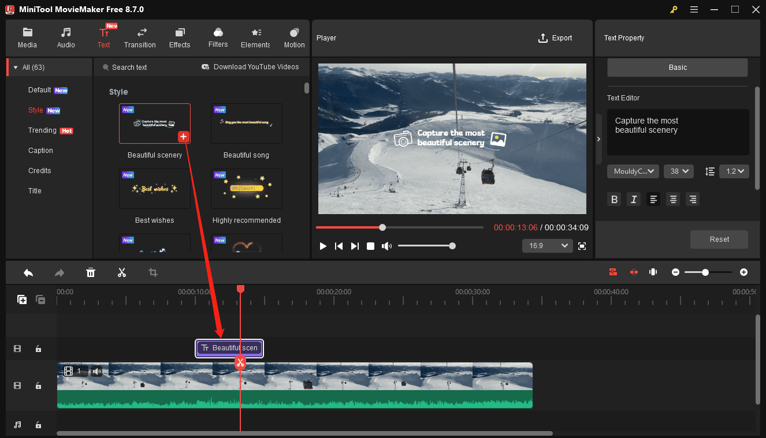Jump to previous frame
This screenshot has height=438, width=766.
point(339,246)
